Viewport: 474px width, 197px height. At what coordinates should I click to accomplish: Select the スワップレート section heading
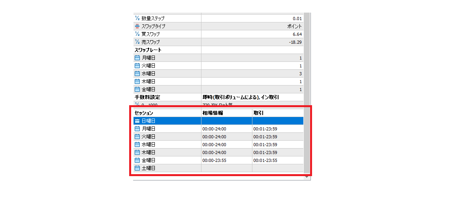[x=148, y=50]
